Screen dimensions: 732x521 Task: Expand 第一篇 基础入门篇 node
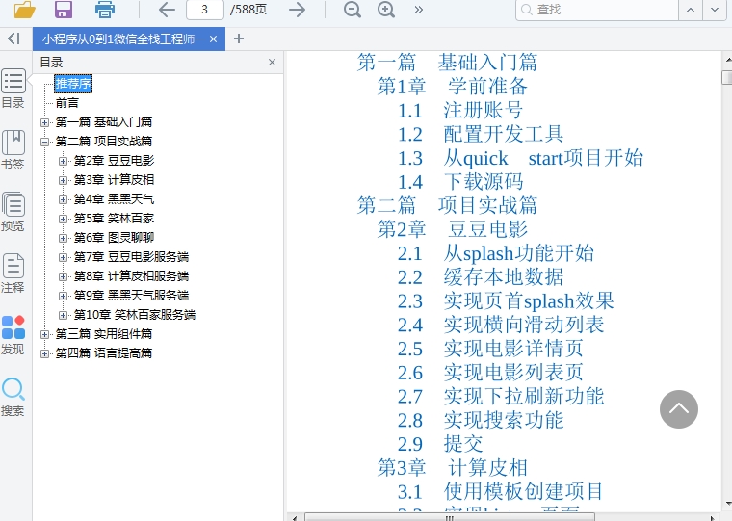point(45,122)
